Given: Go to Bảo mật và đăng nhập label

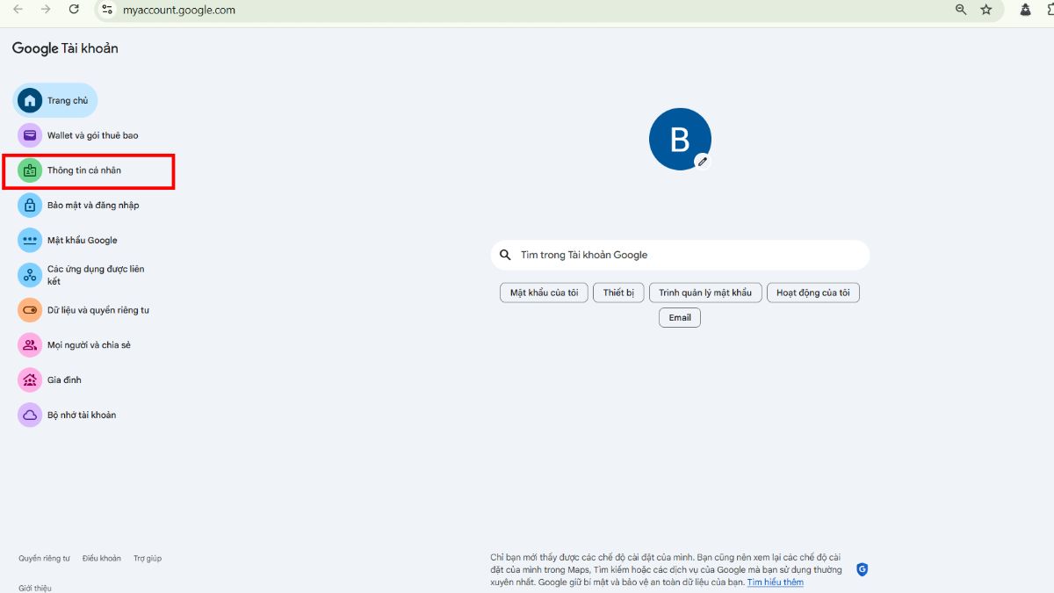Looking at the screenshot, I should 93,206.
